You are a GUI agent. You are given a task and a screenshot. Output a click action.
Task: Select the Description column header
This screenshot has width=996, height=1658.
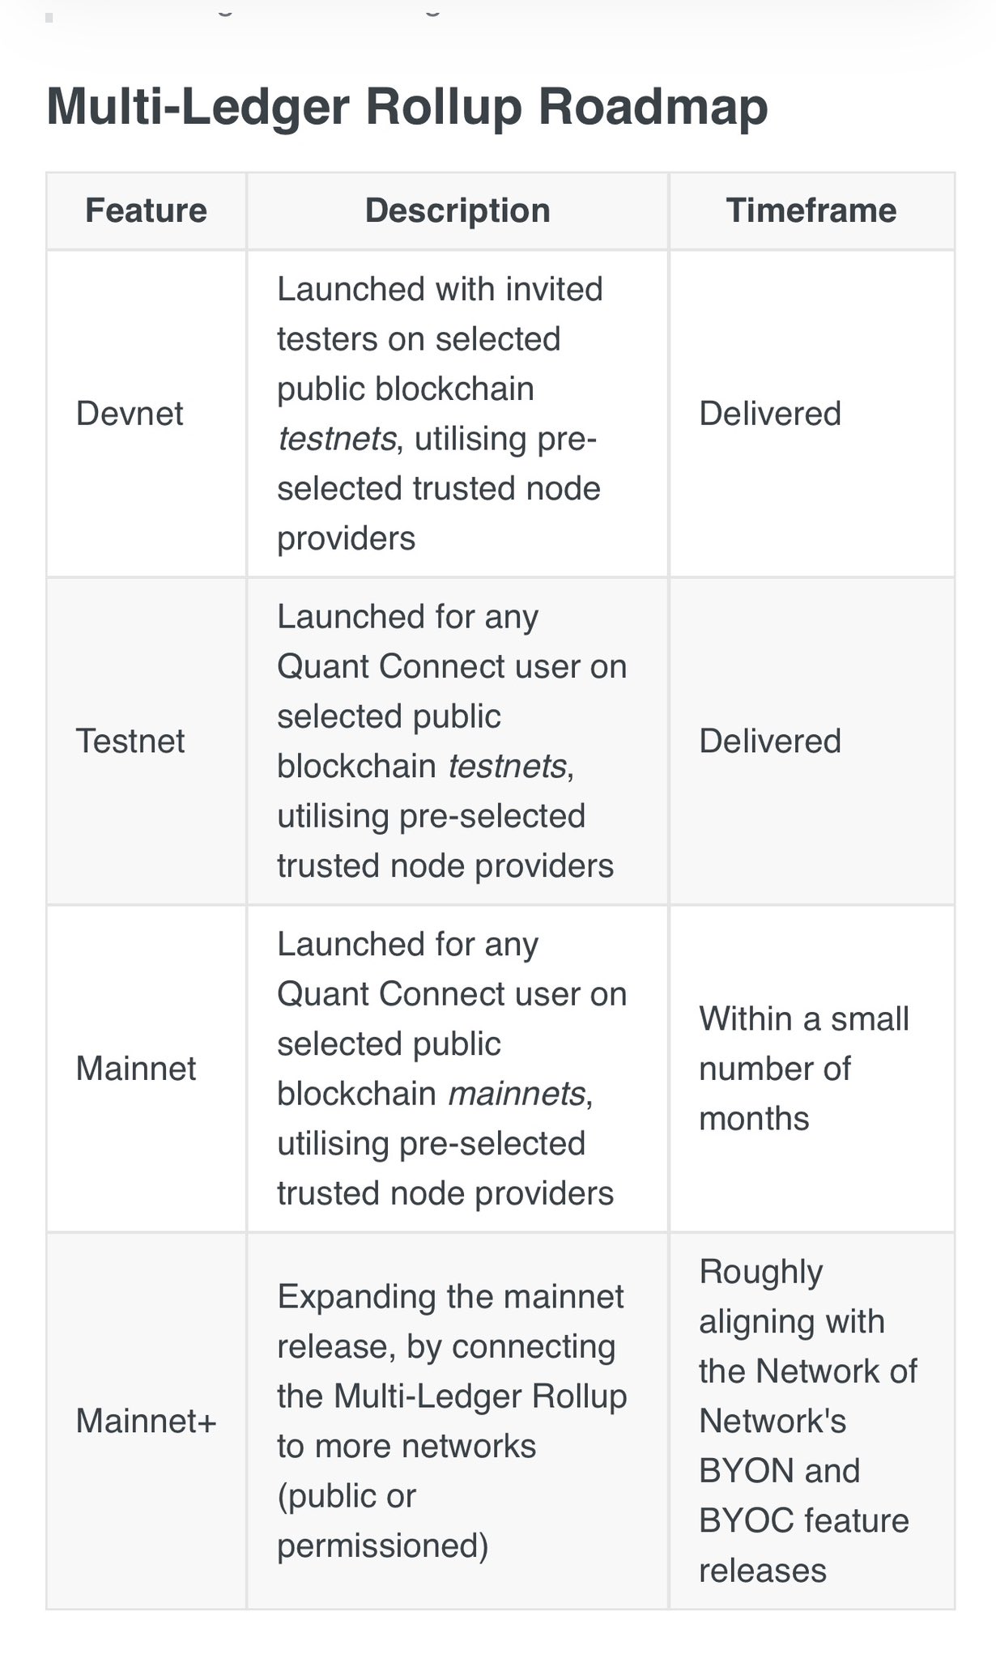click(458, 210)
